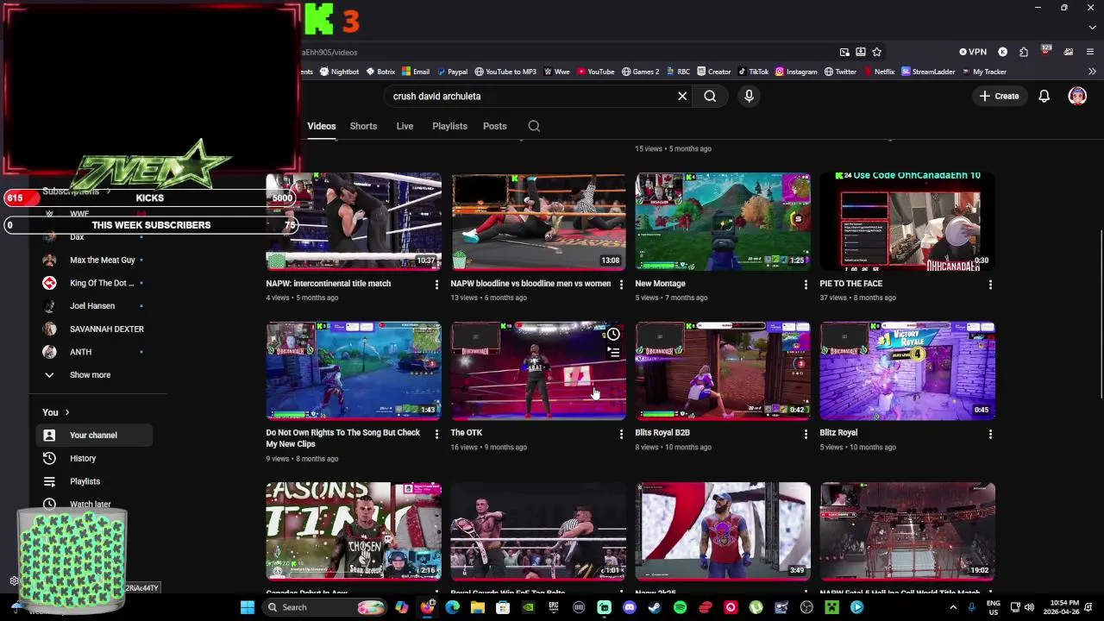Activate voice search microphone
The width and height of the screenshot is (1104, 621).
(x=749, y=96)
